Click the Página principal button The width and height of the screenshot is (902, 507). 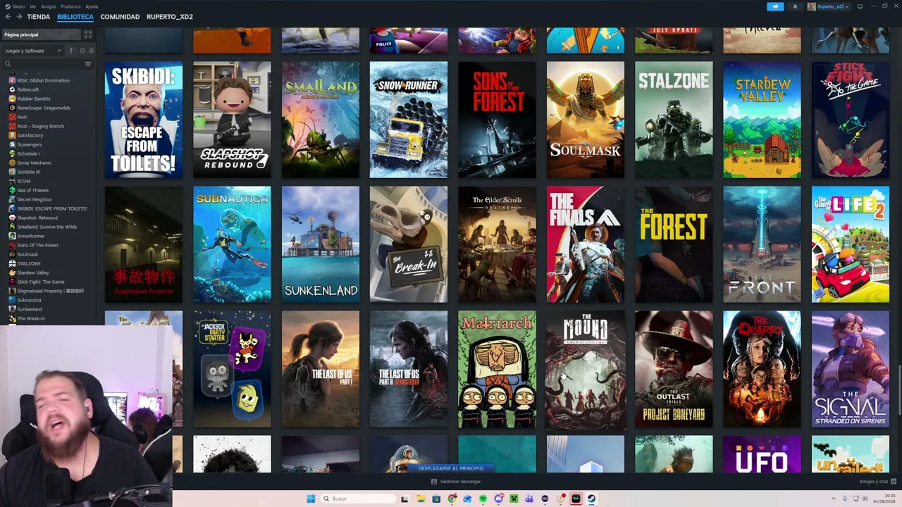41,35
